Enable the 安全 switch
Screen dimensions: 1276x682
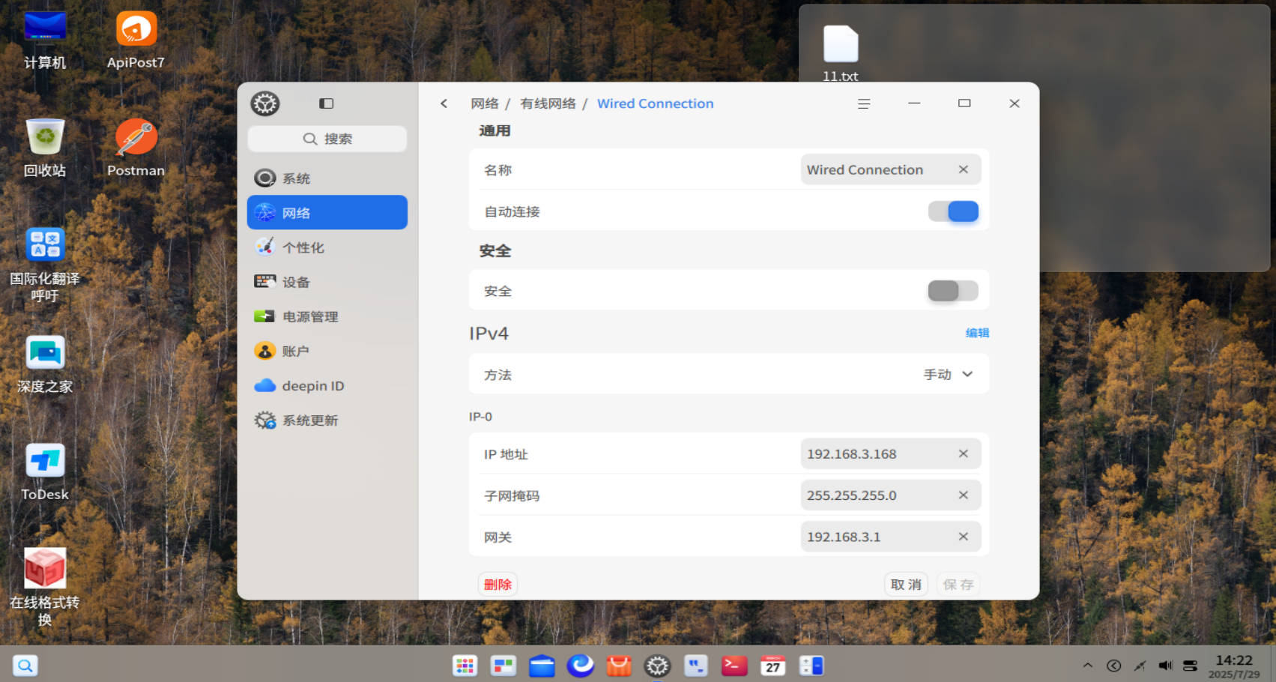[953, 291]
